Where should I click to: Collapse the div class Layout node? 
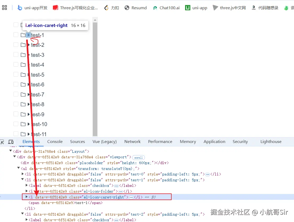pos(11,151)
